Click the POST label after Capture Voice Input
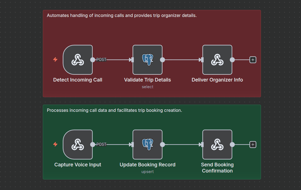Viewport: 301px width, 190px height. click(101, 144)
